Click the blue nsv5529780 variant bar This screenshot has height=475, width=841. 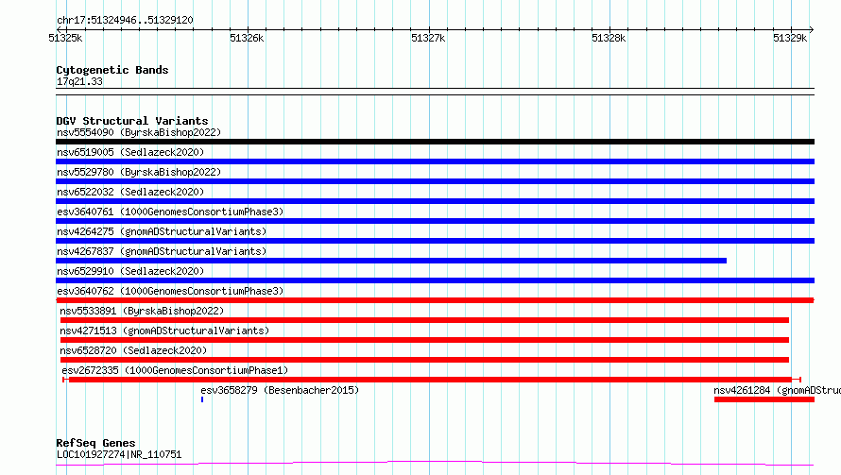[x=435, y=181]
